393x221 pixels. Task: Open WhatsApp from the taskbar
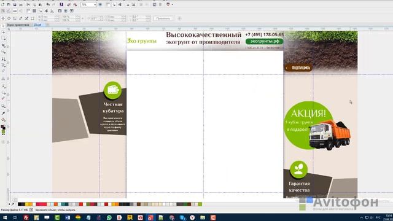point(109,217)
